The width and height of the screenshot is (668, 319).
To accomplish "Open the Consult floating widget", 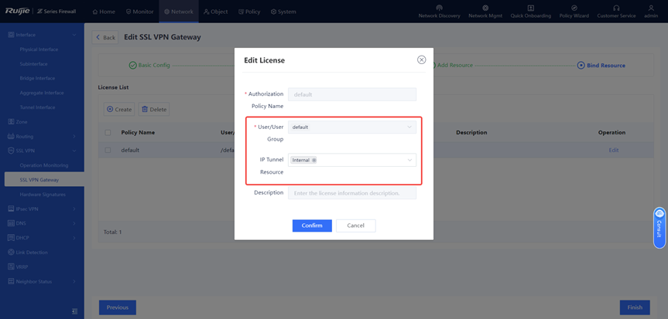I will point(659,227).
